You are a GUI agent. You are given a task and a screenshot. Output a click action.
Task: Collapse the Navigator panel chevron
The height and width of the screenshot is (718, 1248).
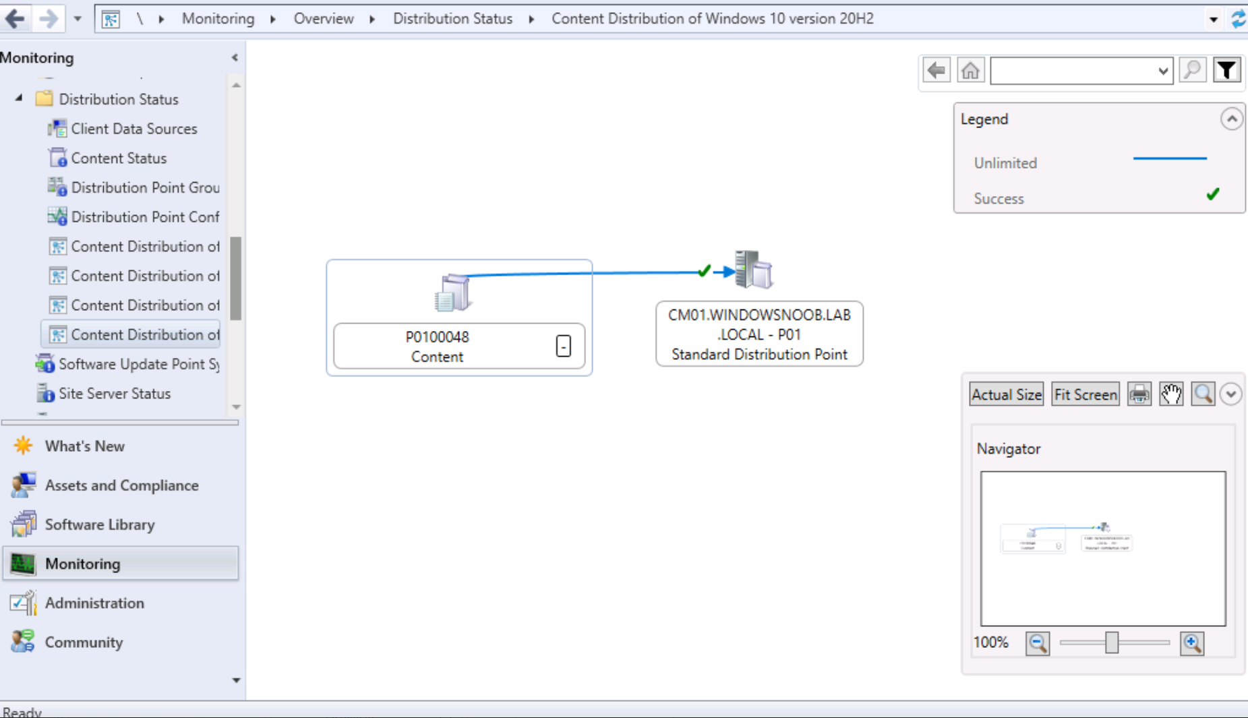(x=1231, y=394)
